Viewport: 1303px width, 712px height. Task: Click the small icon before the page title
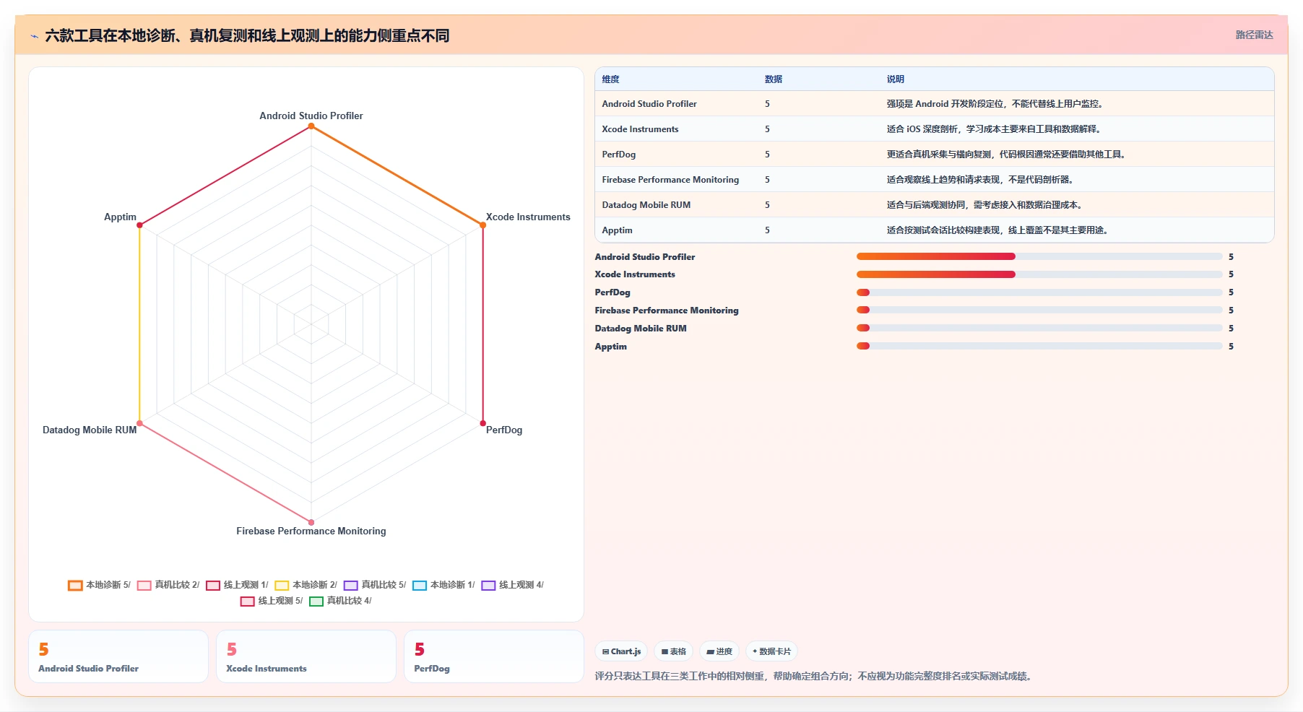pos(34,36)
